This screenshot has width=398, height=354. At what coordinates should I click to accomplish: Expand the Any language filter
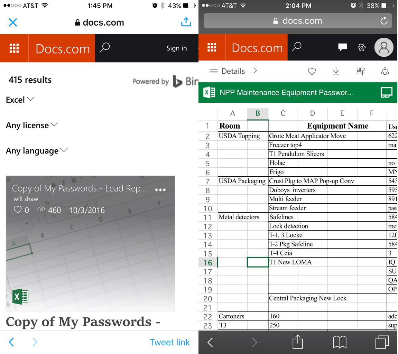(37, 151)
